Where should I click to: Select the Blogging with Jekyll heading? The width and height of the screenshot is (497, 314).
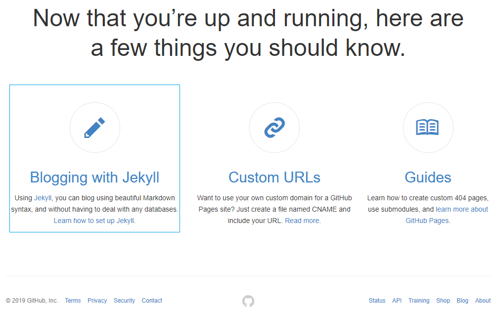[94, 177]
